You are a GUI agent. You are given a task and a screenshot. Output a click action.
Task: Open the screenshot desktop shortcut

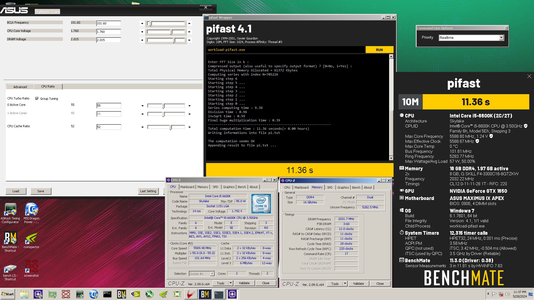click(x=31, y=269)
